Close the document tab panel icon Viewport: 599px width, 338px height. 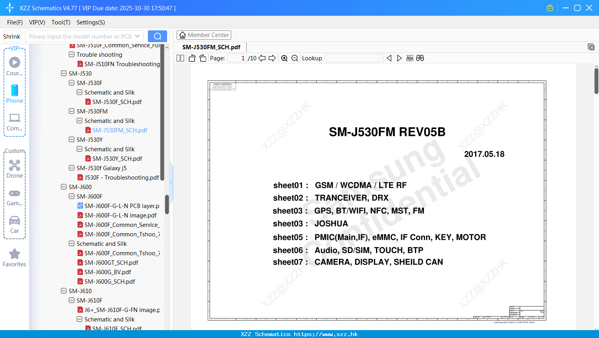(591, 47)
